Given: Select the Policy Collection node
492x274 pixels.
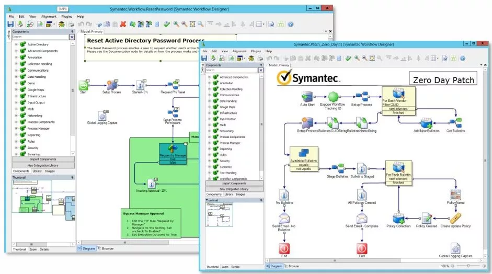Looking at the screenshot, I should pyautogui.click(x=398, y=219).
